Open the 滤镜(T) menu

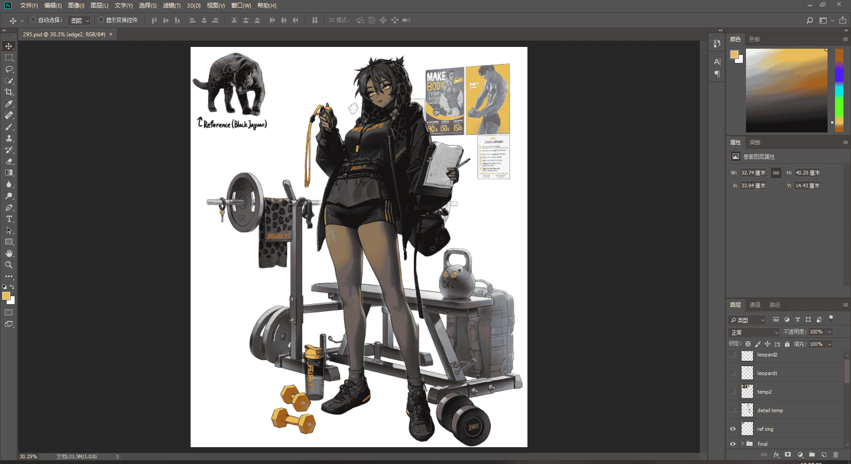[x=172, y=5]
